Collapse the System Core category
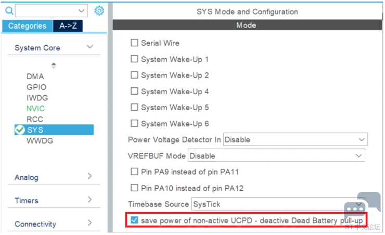385x235 pixels. click(x=89, y=47)
